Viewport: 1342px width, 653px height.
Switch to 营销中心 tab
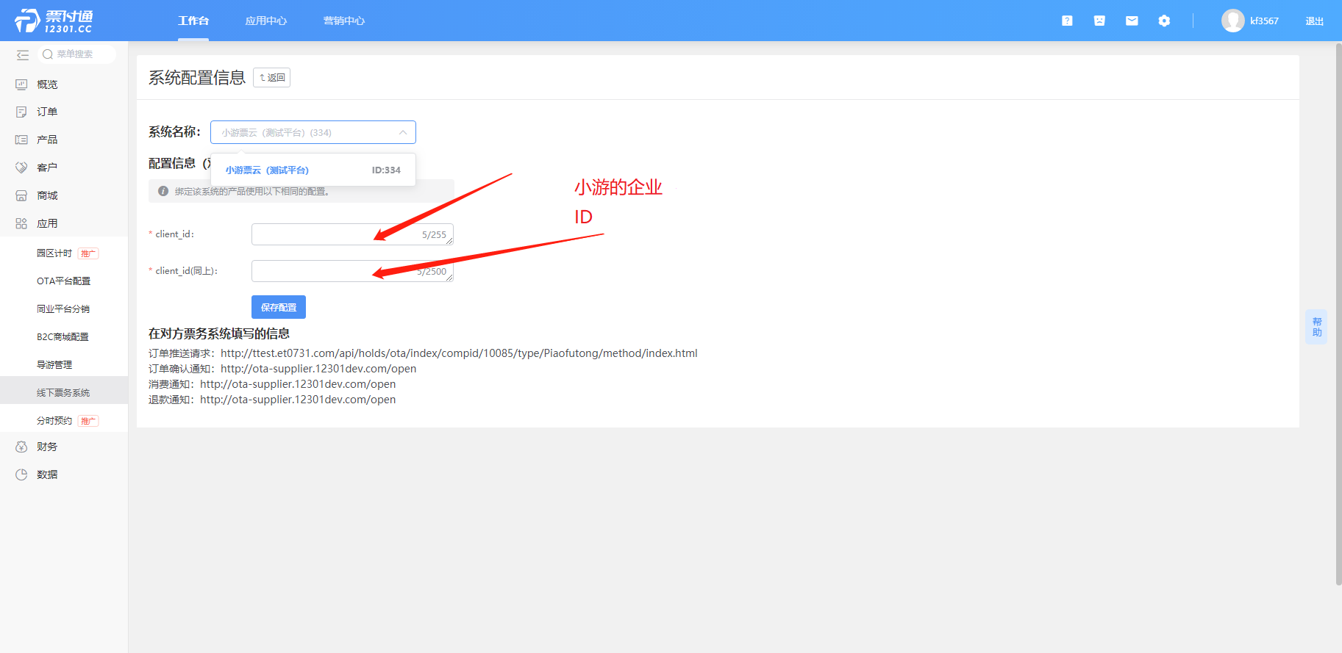[344, 21]
